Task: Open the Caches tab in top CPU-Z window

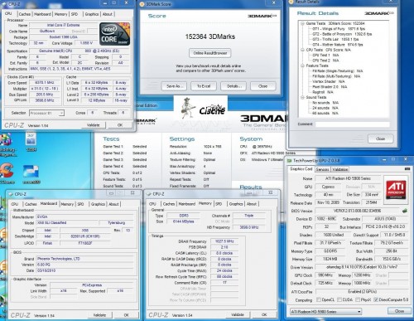Action: 25,14
